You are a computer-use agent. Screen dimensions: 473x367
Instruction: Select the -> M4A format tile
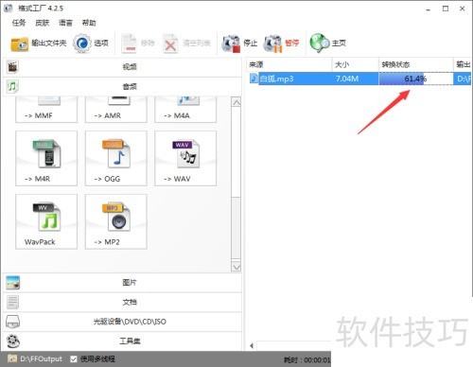185,110
